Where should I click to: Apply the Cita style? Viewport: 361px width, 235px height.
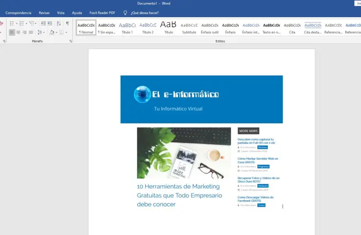pos(292,28)
